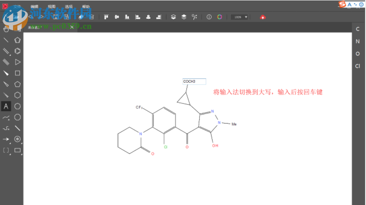Click the Sogou IME 'A' mode indicator
The width and height of the screenshot is (366, 205).
350,5
